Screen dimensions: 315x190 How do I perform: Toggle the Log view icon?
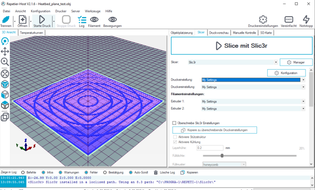pyautogui.click(x=82, y=19)
